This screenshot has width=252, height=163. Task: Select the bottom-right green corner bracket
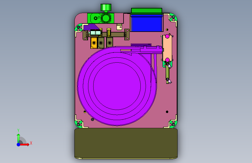[x=173, y=124]
